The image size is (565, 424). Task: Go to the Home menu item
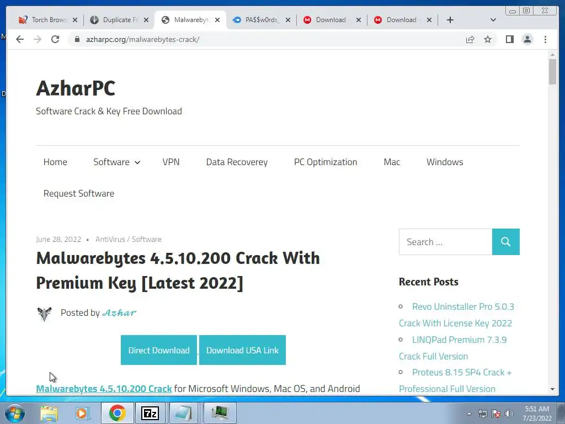click(x=55, y=162)
